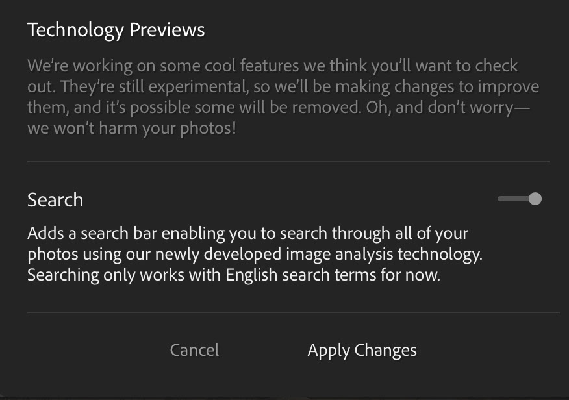Screen dimensions: 569x400
Task: Click the Search bar description text
Action: point(255,254)
